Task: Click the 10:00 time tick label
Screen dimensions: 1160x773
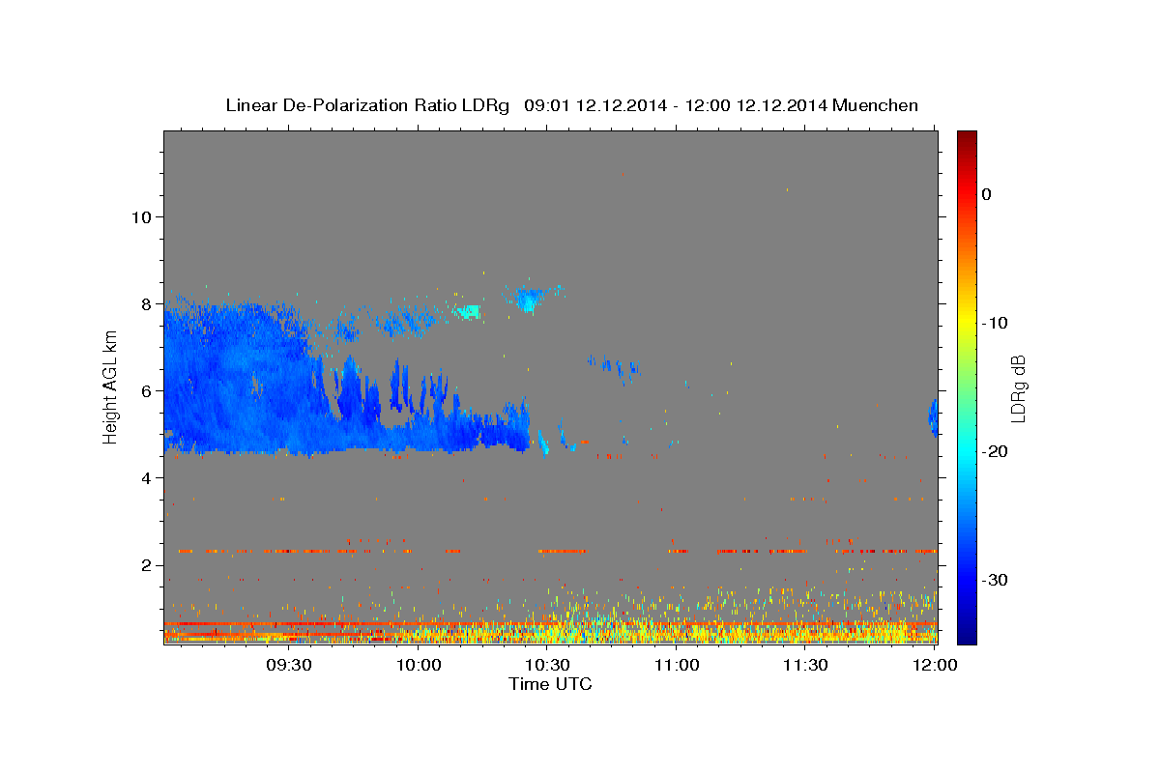Action: 419,665
